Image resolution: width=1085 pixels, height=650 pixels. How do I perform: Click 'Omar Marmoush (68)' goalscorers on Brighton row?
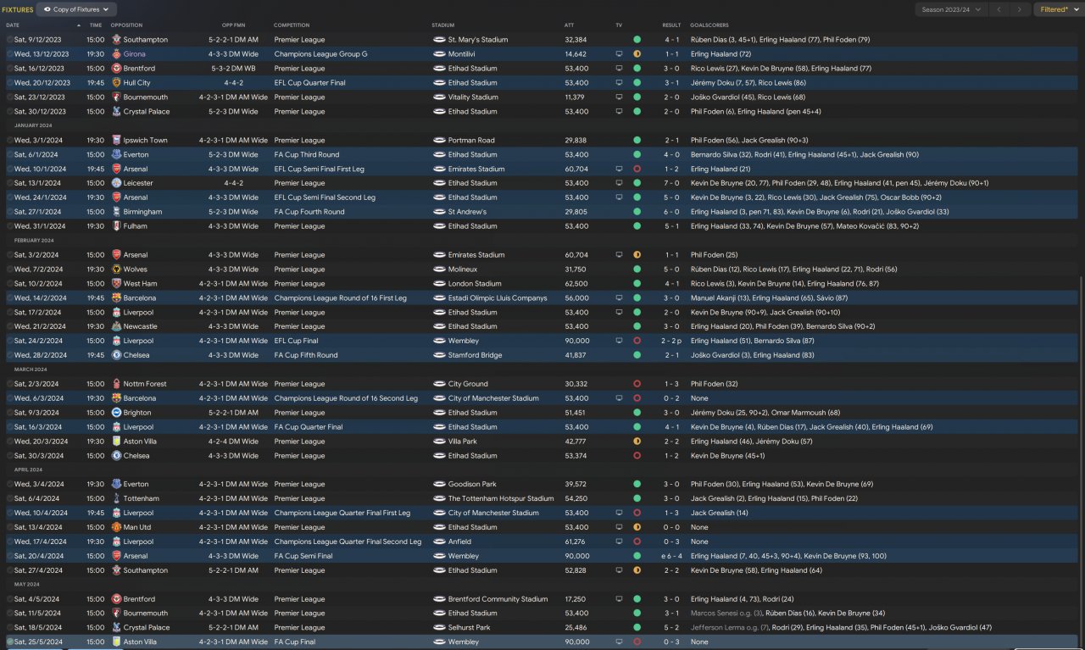tap(806, 413)
